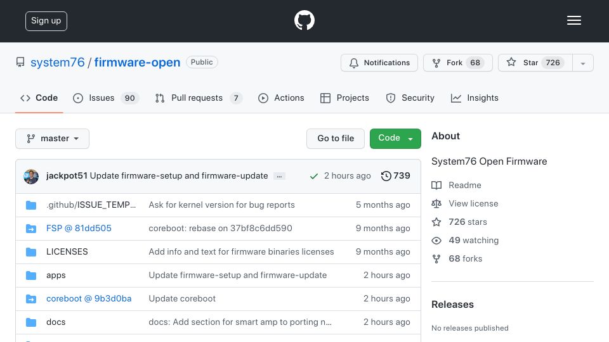Viewport: 609px width, 342px height.
Task: Open the FSP @ 81dd505 submodule
Action: pos(79,229)
